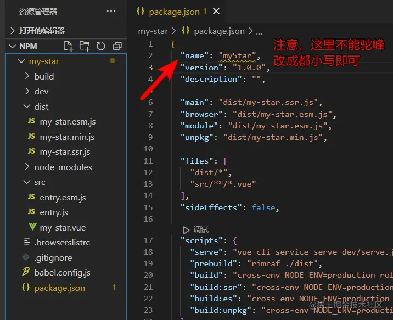Open entry.esm.js file in src
Screen dimensions: 393x320
pyautogui.click(x=63, y=198)
